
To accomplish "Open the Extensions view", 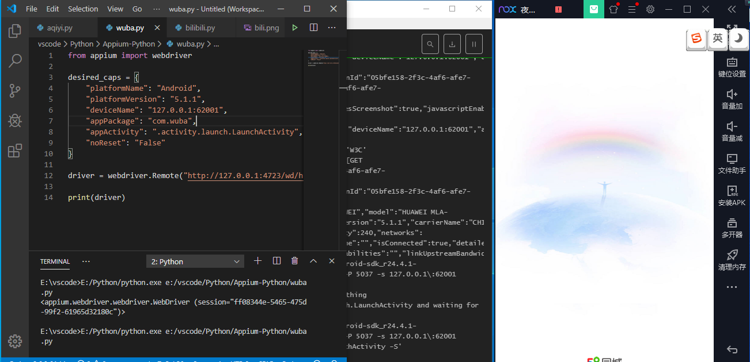I will (x=14, y=151).
